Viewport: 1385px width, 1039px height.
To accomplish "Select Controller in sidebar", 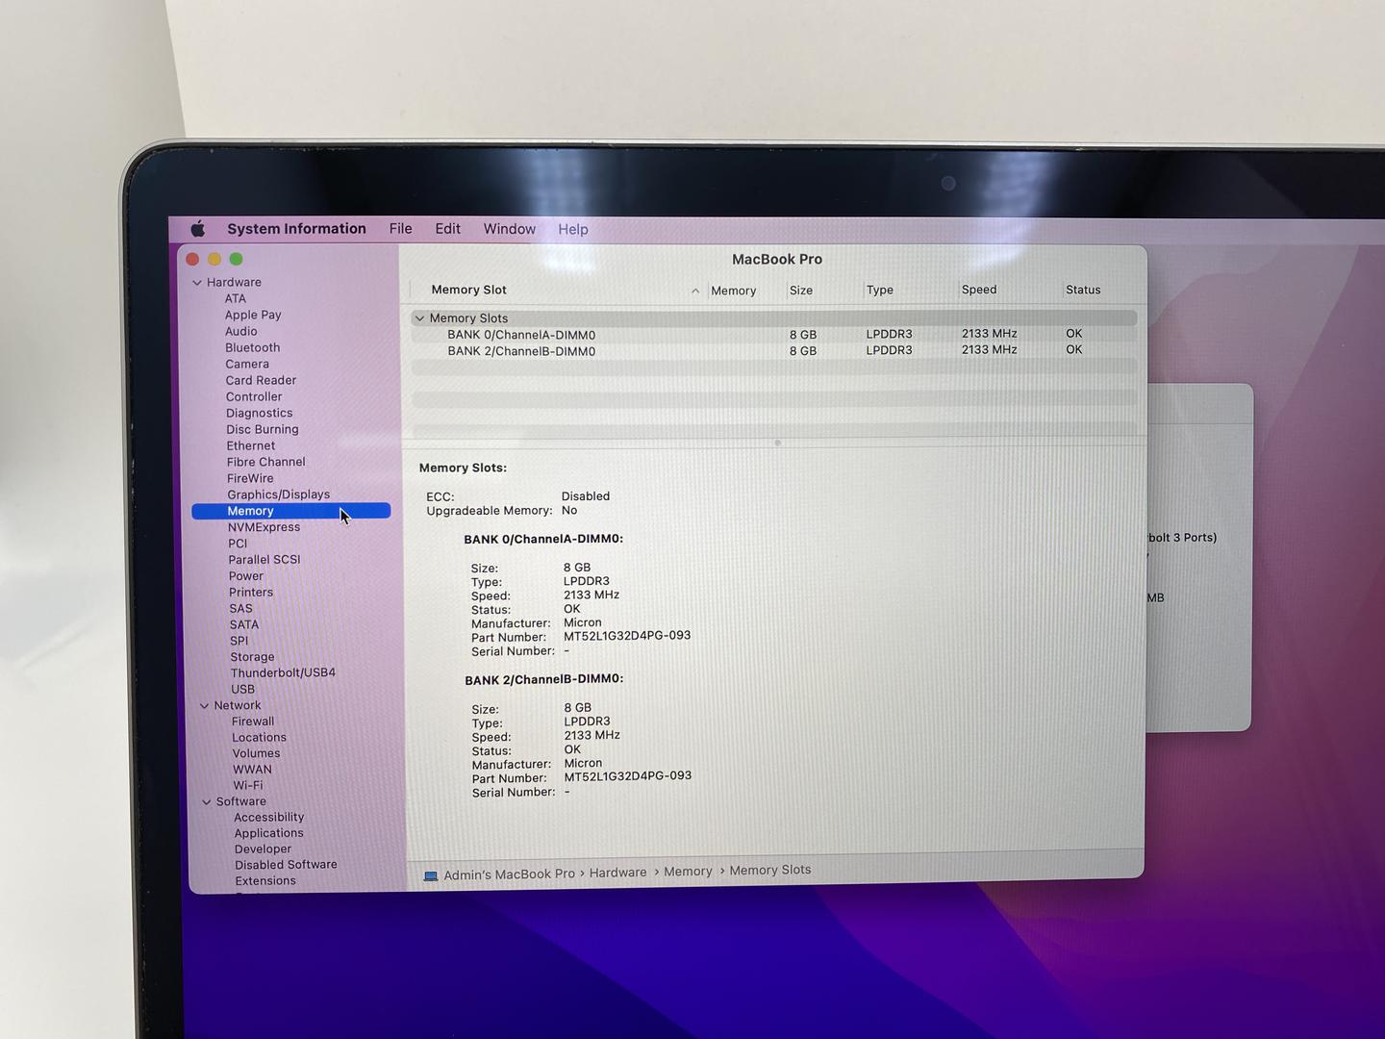I will pos(254,397).
